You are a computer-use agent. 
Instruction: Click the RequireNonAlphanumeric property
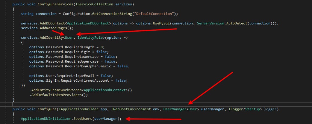[x=88, y=66]
